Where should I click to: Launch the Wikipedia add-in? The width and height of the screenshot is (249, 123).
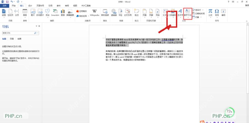[x=95, y=13]
